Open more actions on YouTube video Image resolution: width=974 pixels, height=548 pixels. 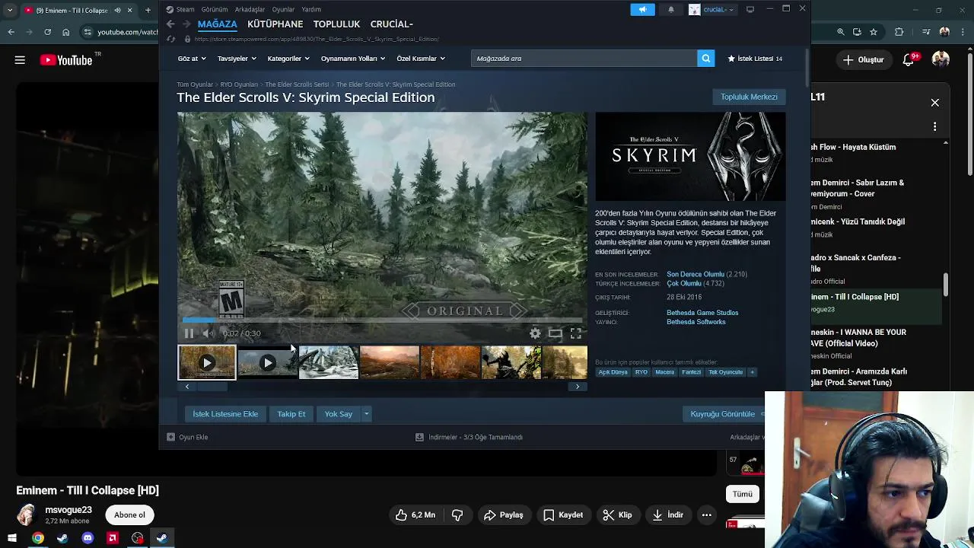(707, 515)
